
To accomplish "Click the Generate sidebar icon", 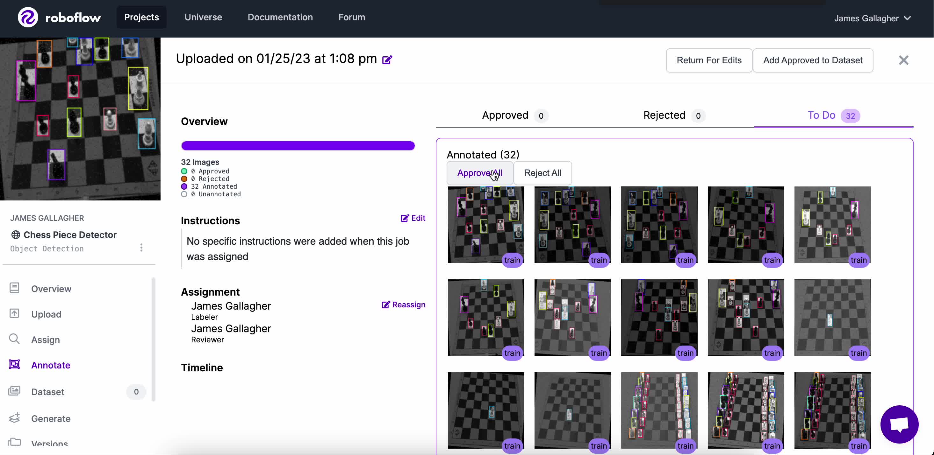I will [15, 418].
